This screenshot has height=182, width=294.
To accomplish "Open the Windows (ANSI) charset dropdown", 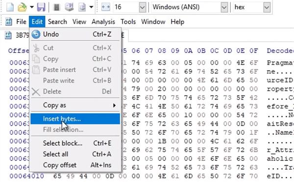I will [224, 7].
